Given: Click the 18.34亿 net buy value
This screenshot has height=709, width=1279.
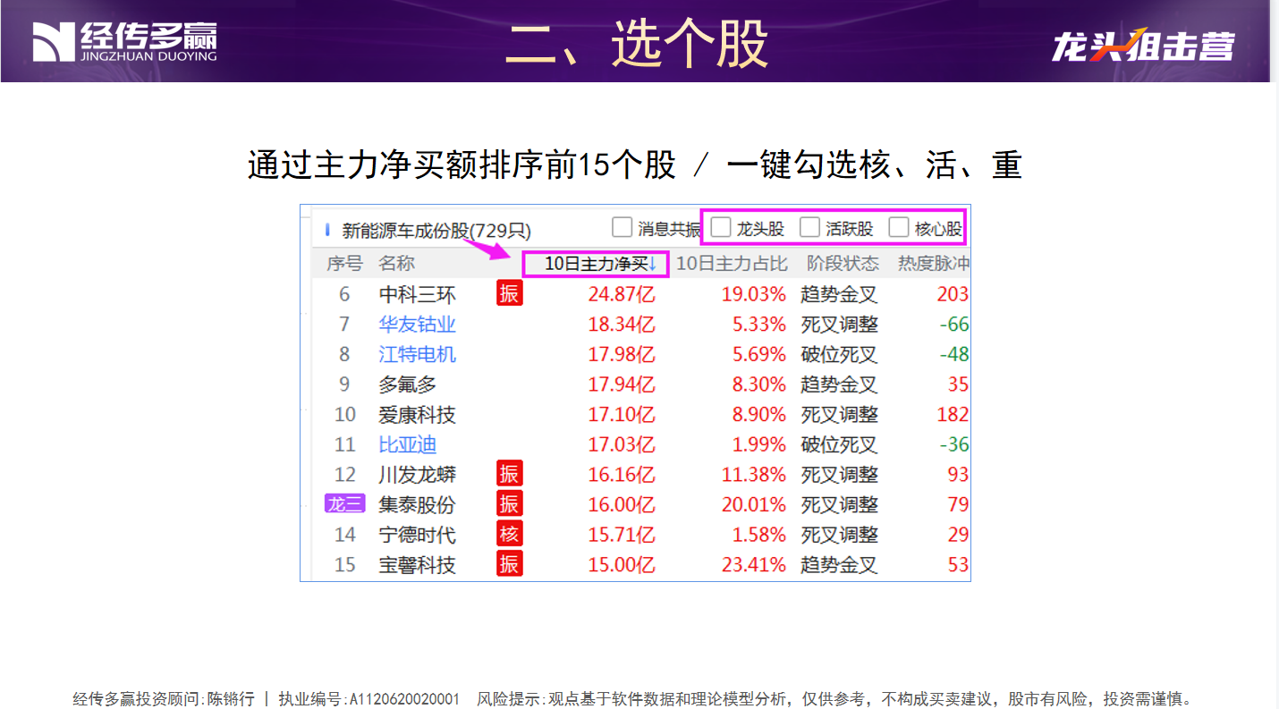Looking at the screenshot, I should pyautogui.click(x=622, y=325).
